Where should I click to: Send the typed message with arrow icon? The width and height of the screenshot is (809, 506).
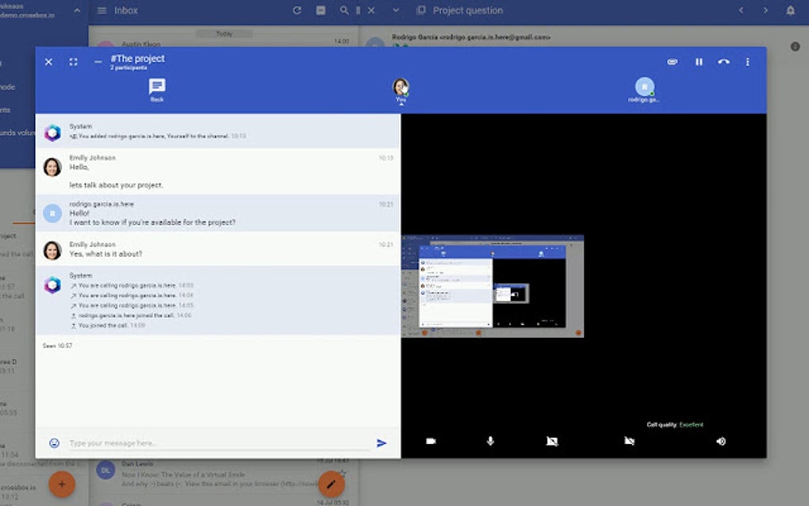[381, 443]
